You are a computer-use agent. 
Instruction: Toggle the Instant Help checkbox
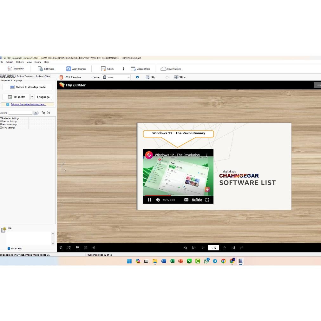click(9, 248)
